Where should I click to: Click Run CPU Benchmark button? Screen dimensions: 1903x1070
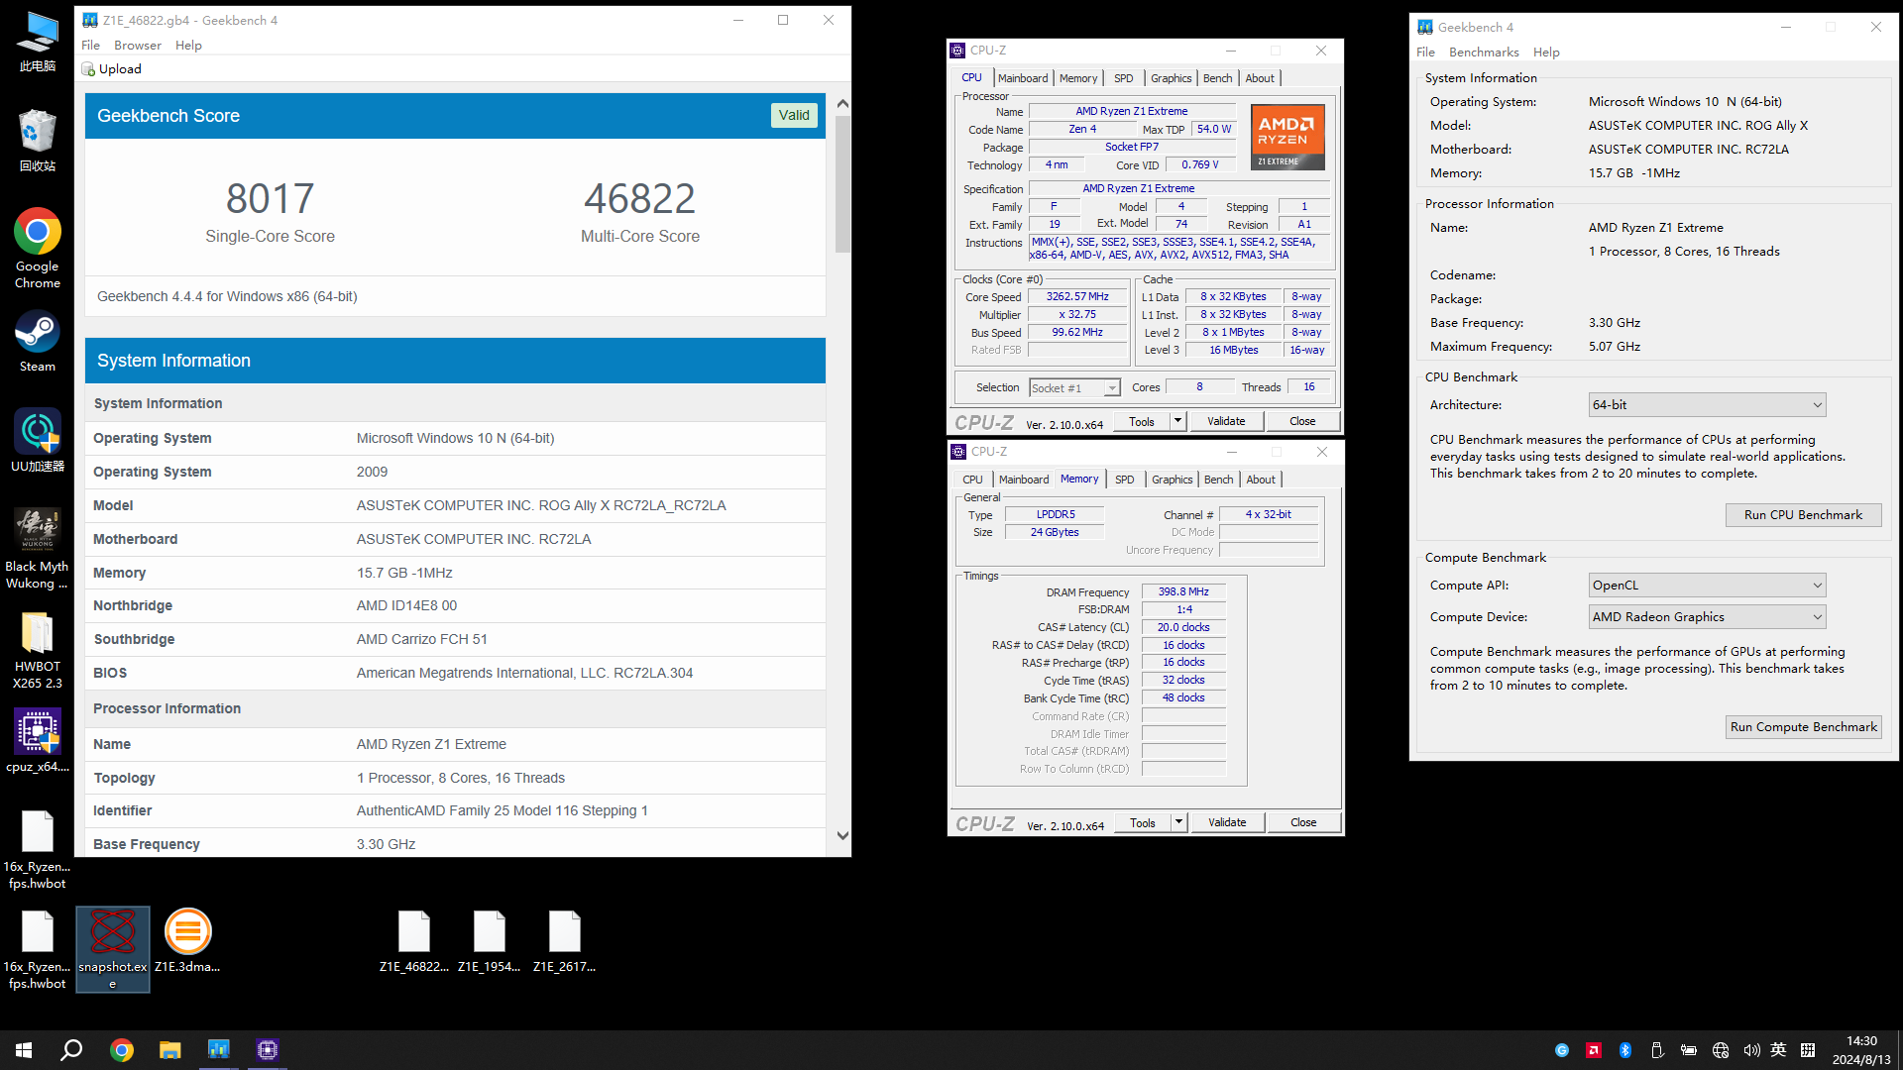[1803, 515]
